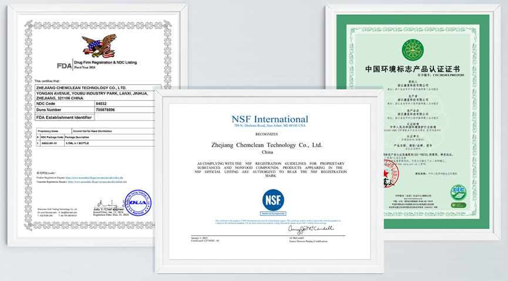Viewport: 508px width, 281px height.
Task: Click the 'NSF International' title
Action: tap(270, 119)
